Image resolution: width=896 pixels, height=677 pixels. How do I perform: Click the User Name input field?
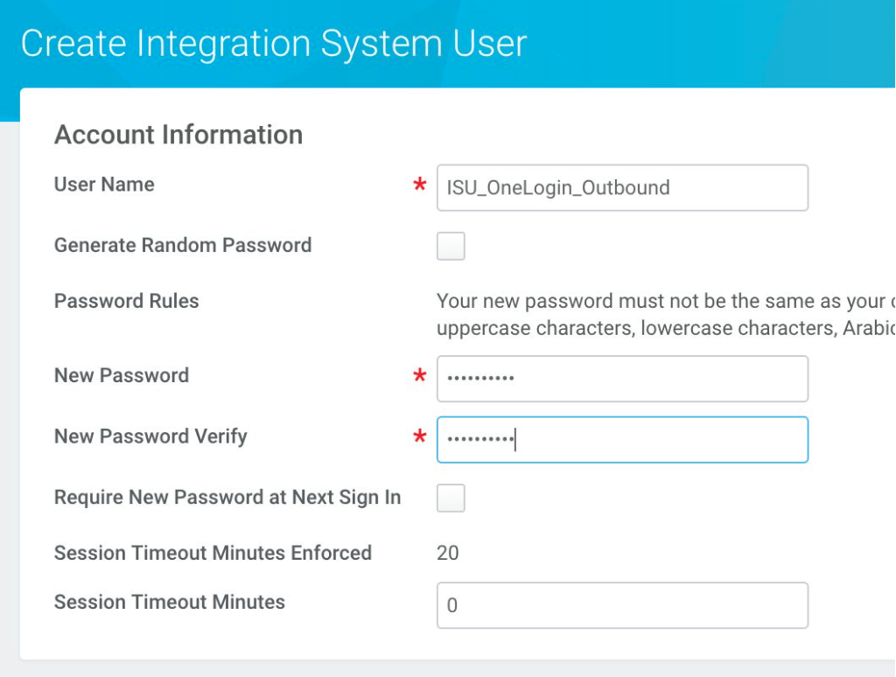click(x=621, y=187)
